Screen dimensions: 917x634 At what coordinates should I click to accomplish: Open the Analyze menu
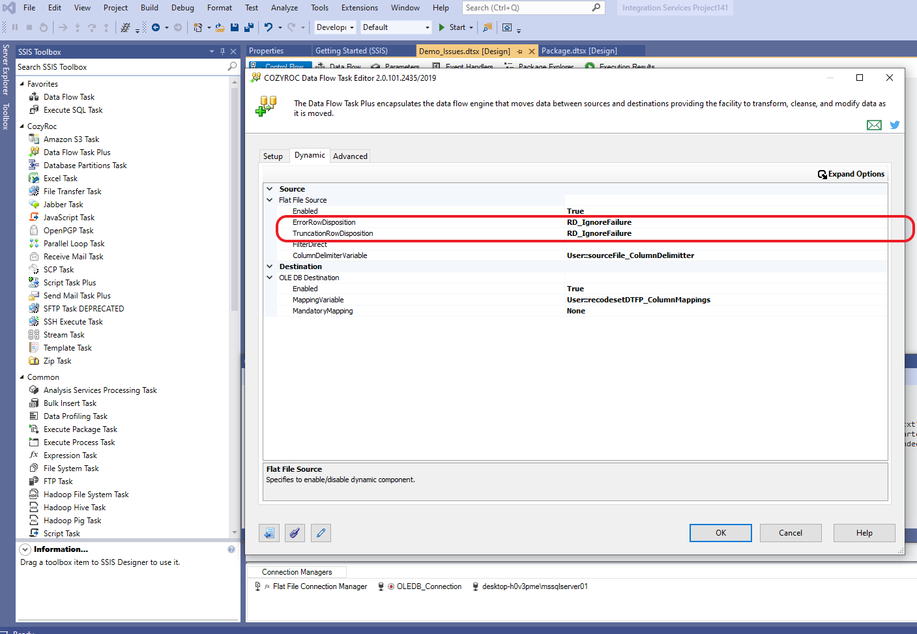click(x=284, y=8)
